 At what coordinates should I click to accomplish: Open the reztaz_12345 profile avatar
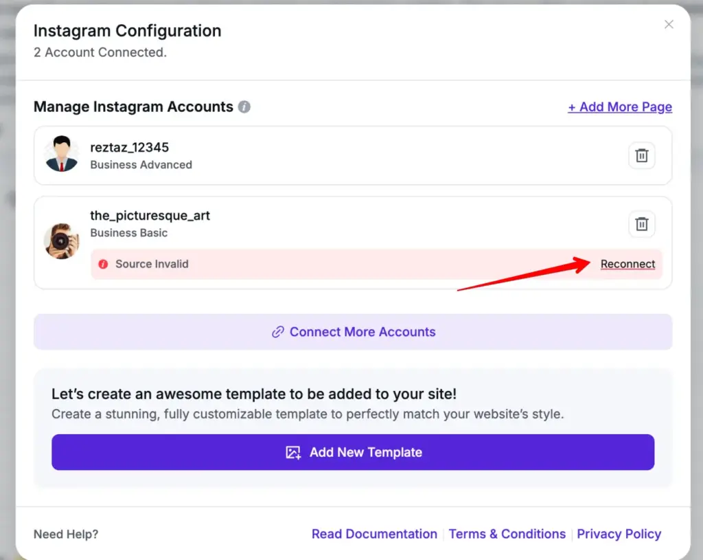pyautogui.click(x=62, y=155)
